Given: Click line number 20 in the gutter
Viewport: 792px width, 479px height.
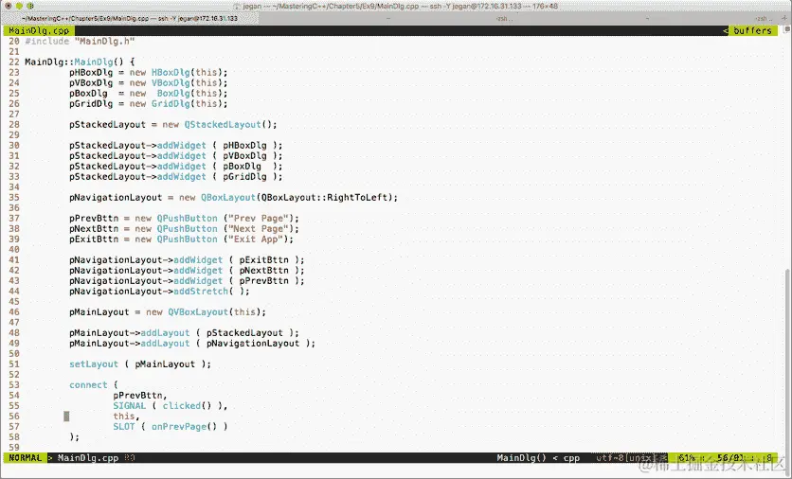Looking at the screenshot, I should pyautogui.click(x=13, y=42).
